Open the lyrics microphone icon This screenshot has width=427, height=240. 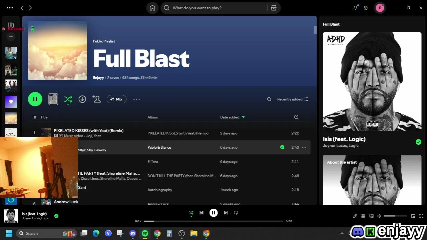pyautogui.click(x=355, y=216)
